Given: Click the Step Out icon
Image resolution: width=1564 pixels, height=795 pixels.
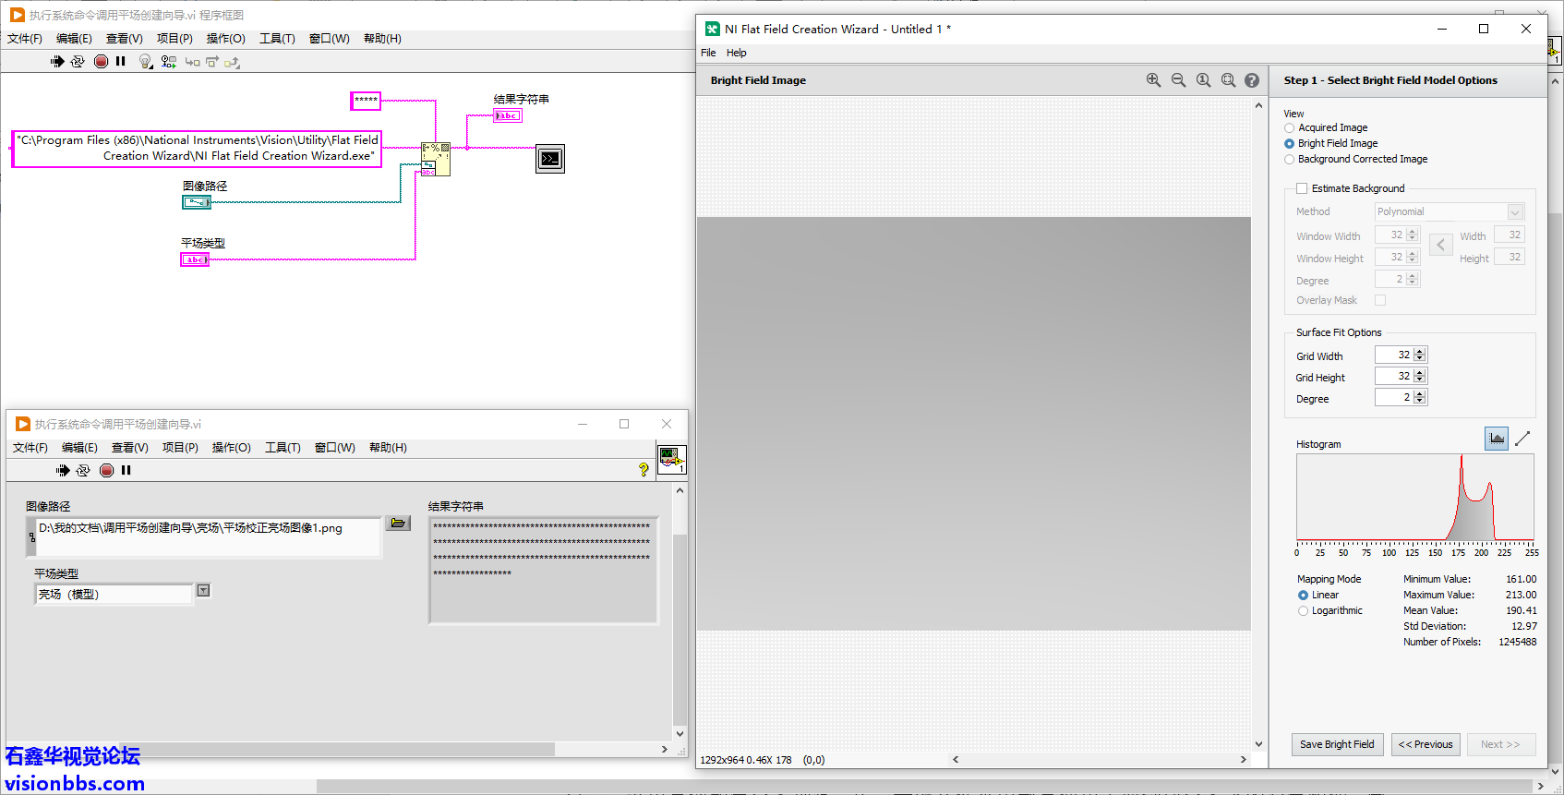Looking at the screenshot, I should pos(232,62).
